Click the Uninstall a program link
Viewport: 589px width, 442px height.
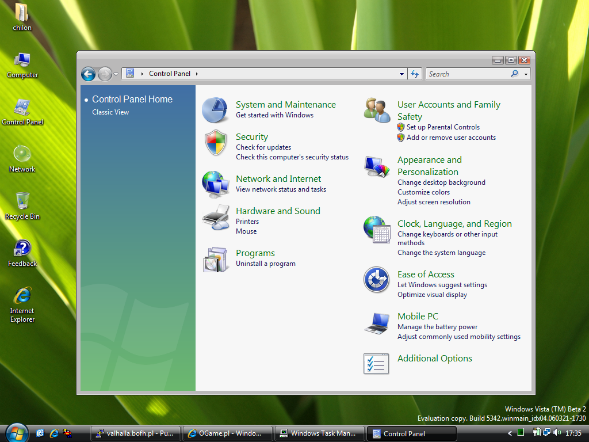tap(266, 264)
